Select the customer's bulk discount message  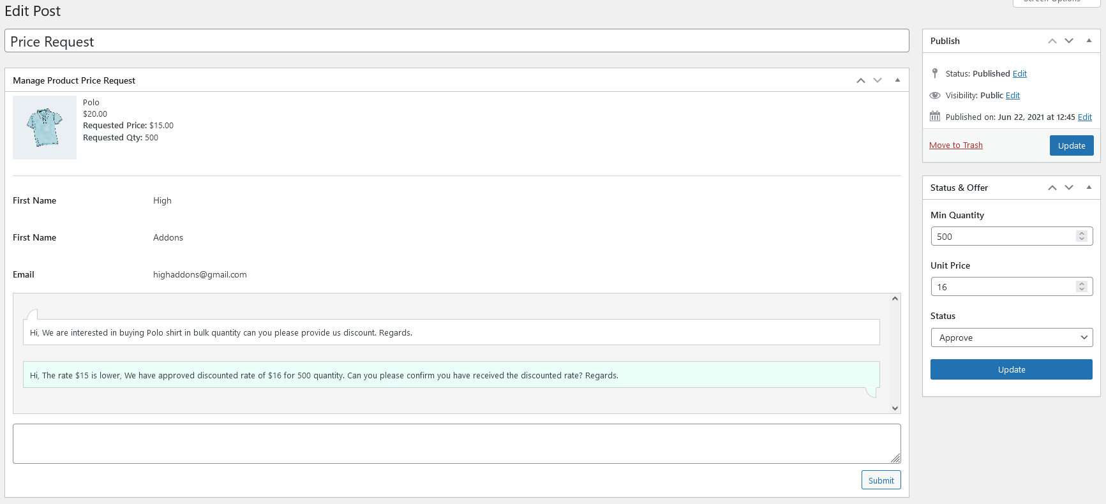pyautogui.click(x=451, y=332)
